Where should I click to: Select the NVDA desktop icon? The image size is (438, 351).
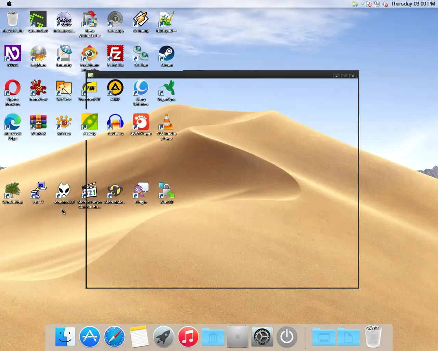(13, 56)
